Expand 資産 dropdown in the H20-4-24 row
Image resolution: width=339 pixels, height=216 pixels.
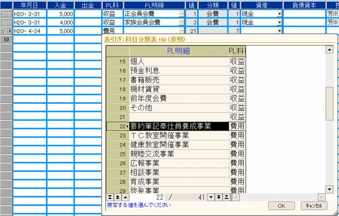[280, 31]
